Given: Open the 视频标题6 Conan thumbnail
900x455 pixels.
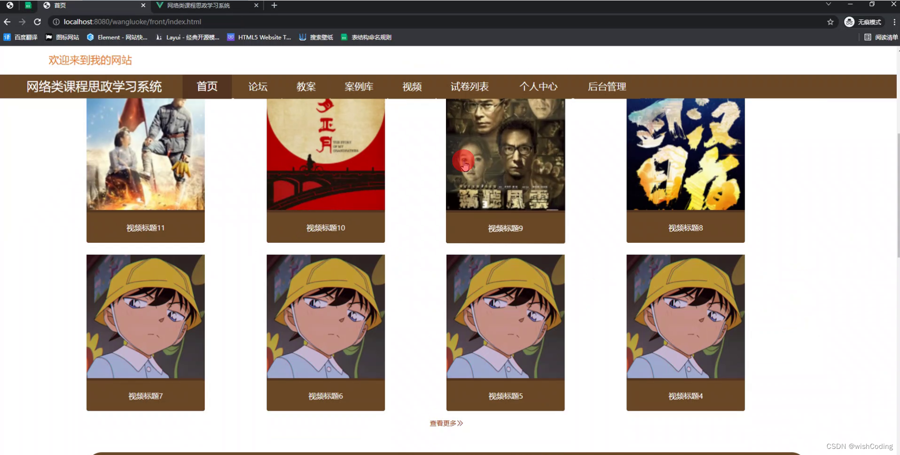Looking at the screenshot, I should pyautogui.click(x=325, y=317).
